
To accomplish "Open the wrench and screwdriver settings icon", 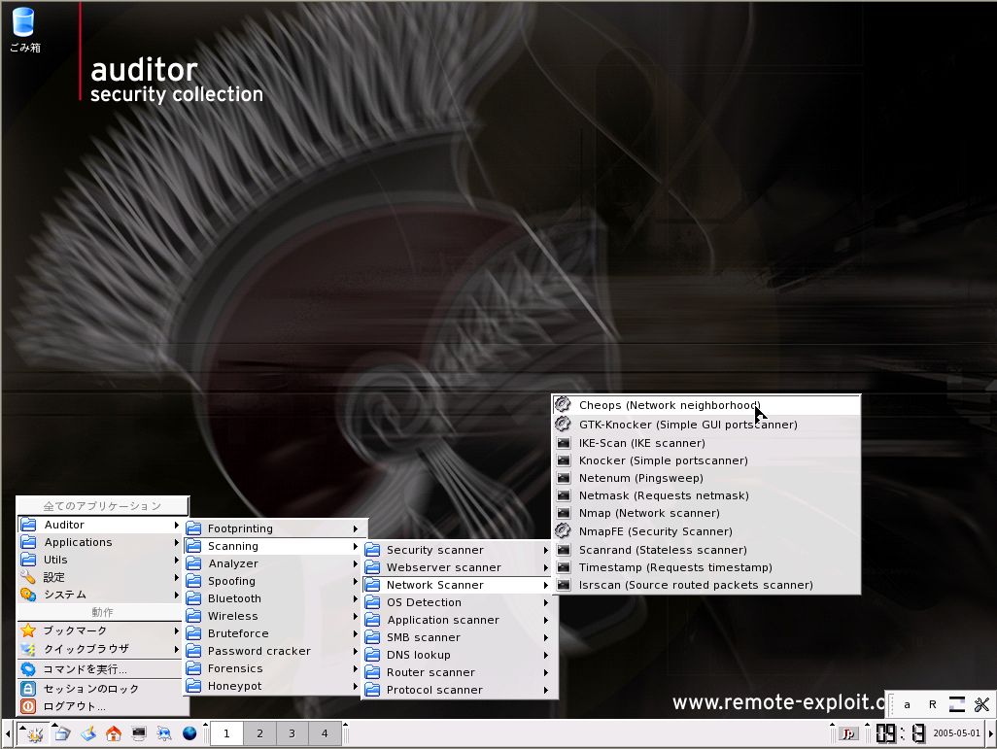I will click(981, 704).
